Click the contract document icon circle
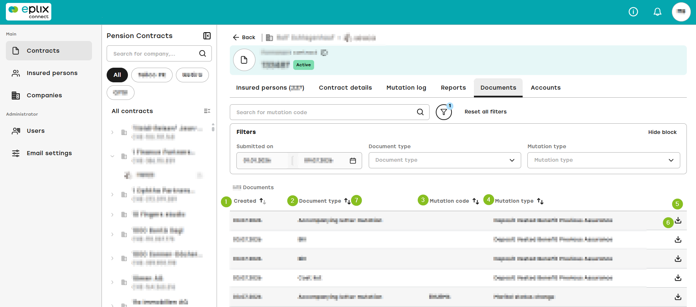The height and width of the screenshot is (307, 696). tap(244, 60)
